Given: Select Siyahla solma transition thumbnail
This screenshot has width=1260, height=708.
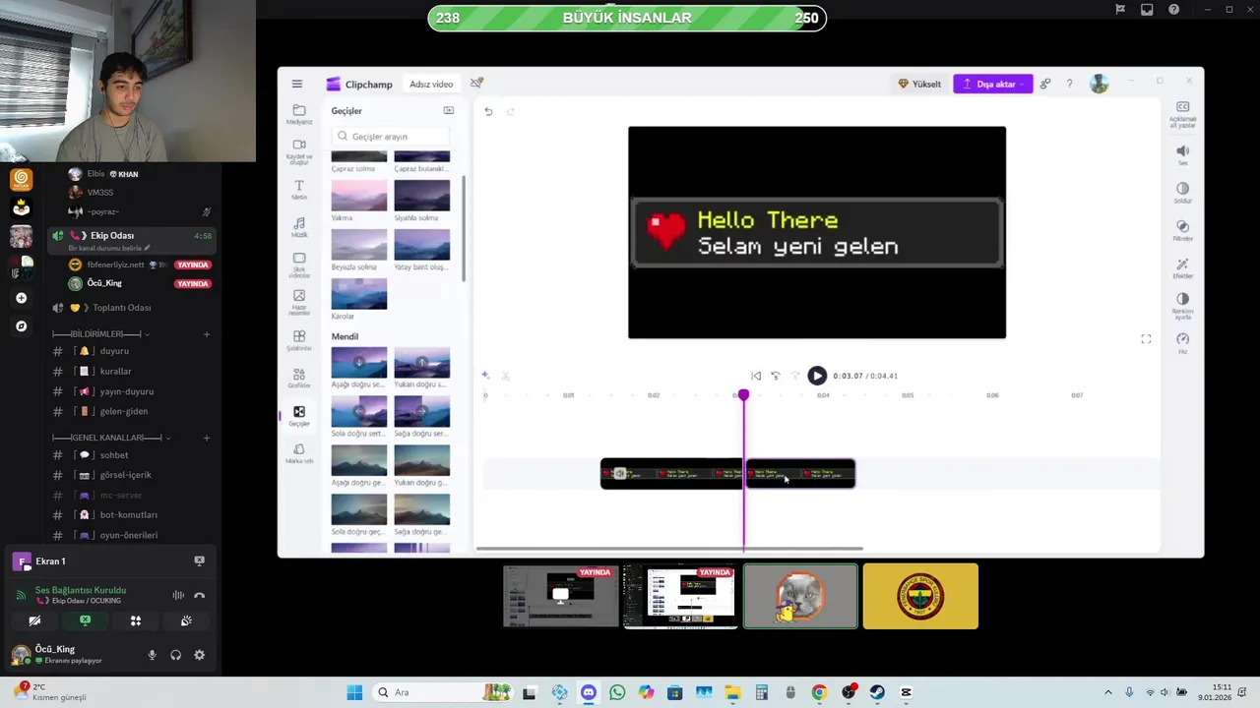Looking at the screenshot, I should 422,195.
